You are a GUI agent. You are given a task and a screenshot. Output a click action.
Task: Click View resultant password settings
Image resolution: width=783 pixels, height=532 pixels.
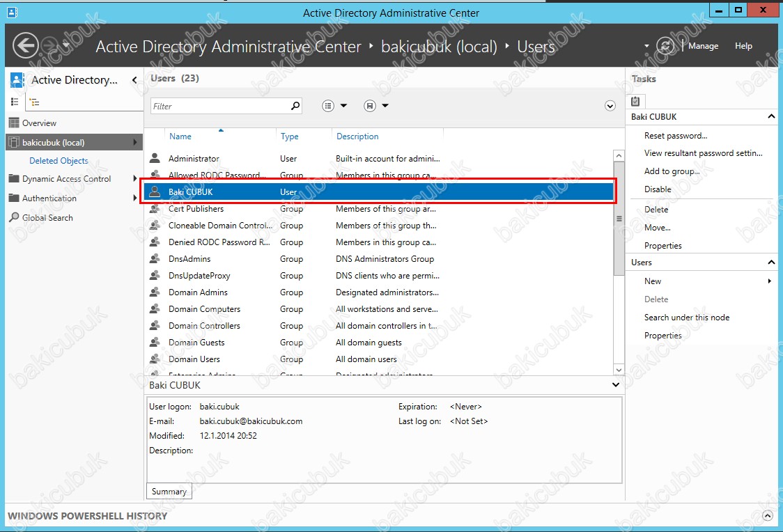(x=703, y=153)
